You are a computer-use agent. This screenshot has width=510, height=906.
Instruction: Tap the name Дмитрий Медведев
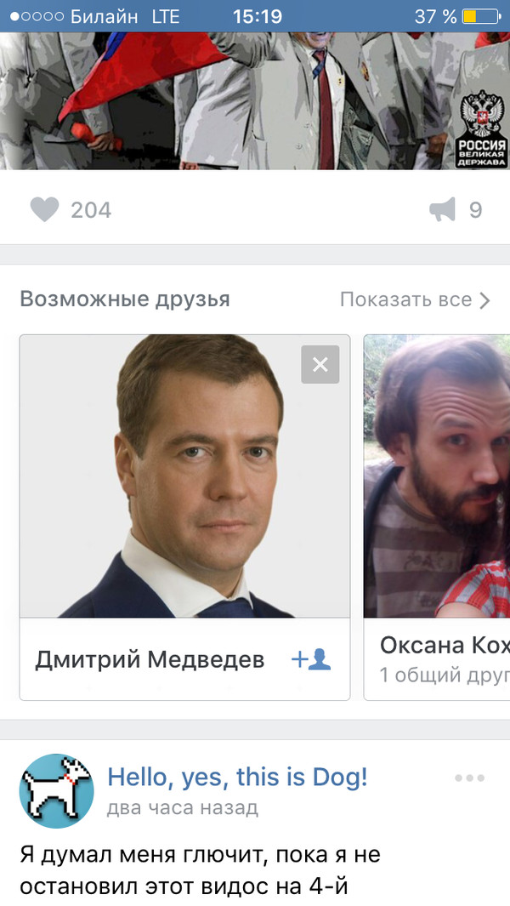pos(150,659)
